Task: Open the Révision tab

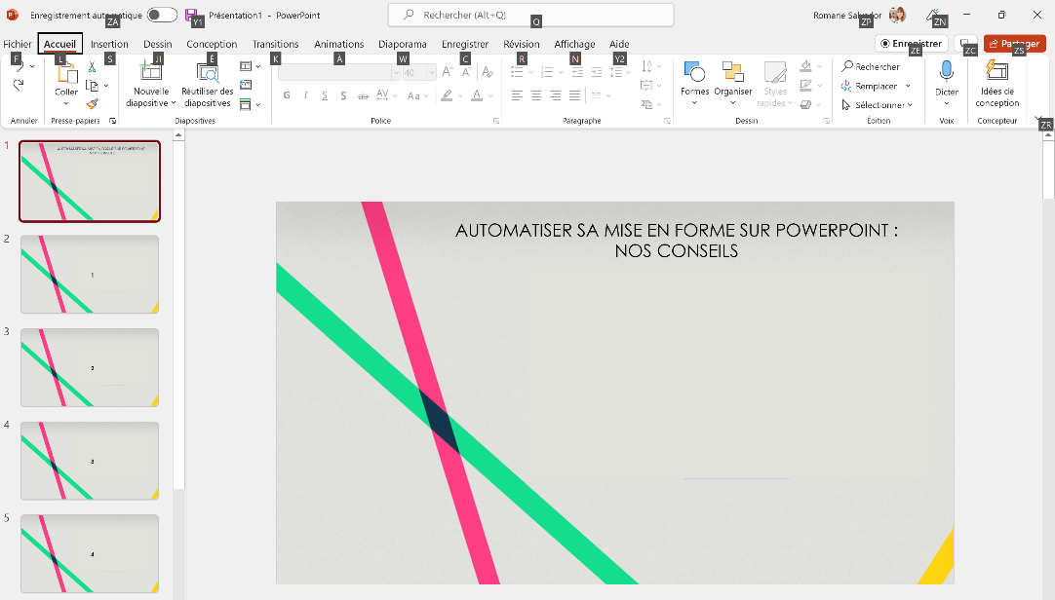Action: [522, 44]
